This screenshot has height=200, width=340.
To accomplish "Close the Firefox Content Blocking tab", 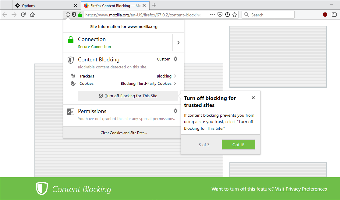I will (x=144, y=5).
